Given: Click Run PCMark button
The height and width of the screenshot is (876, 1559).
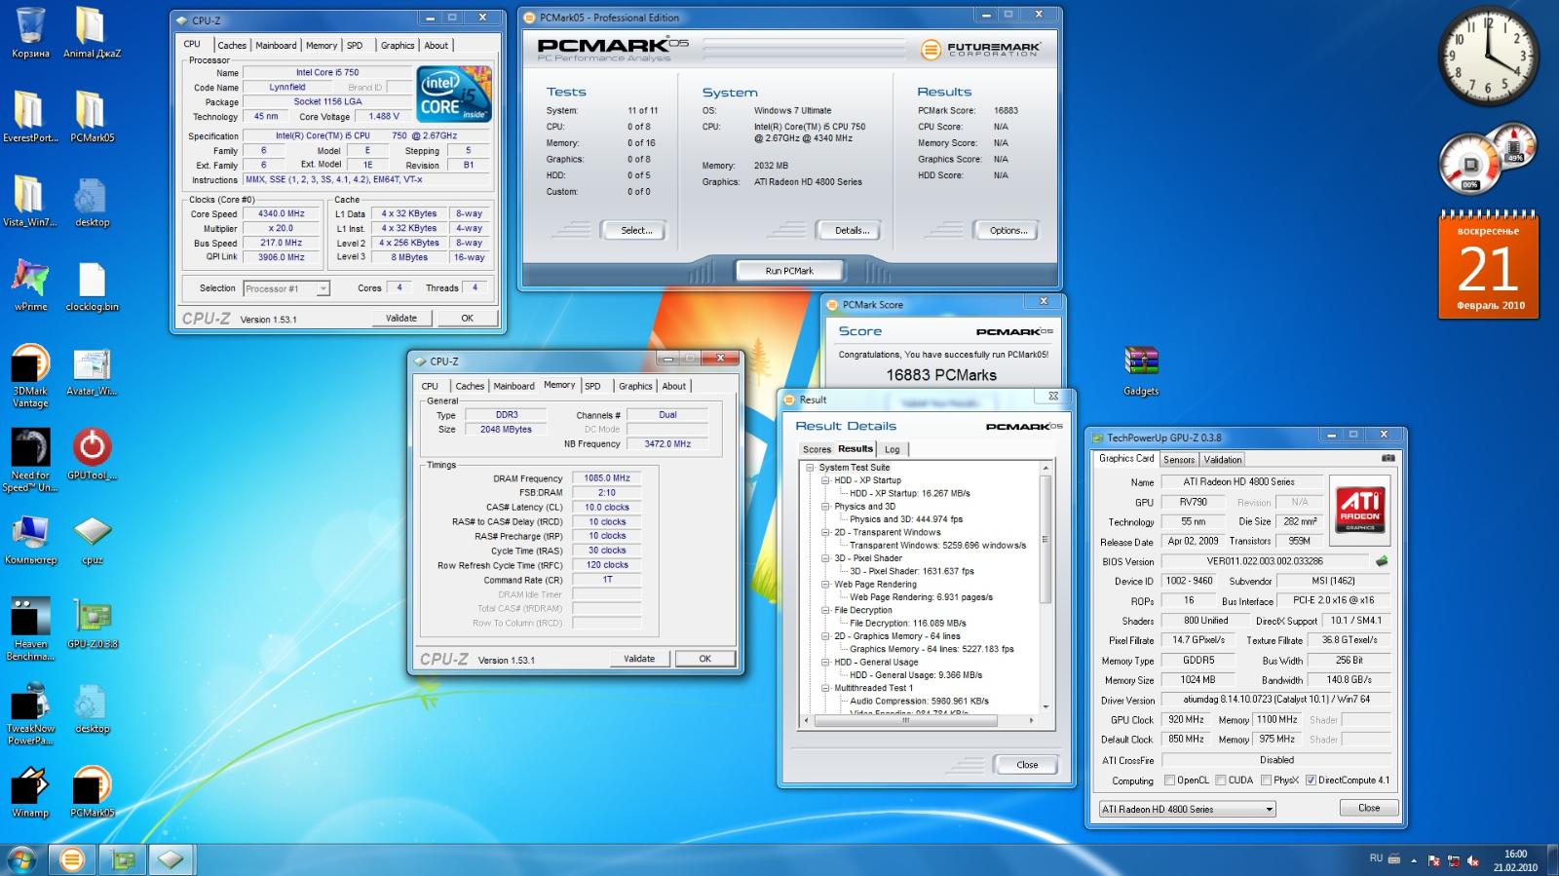Looking at the screenshot, I should [x=789, y=271].
